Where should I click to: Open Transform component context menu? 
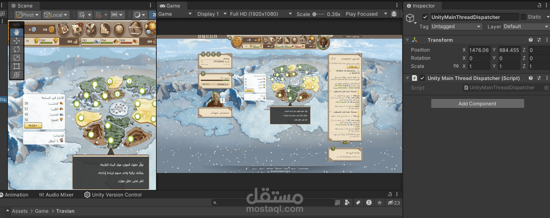pyautogui.click(x=547, y=40)
